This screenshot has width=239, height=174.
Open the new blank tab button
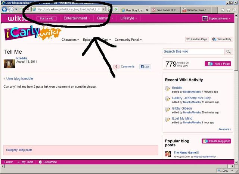[x=214, y=10]
